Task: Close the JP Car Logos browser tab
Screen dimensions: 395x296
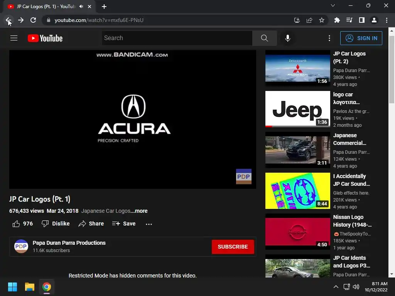Action: click(x=89, y=7)
